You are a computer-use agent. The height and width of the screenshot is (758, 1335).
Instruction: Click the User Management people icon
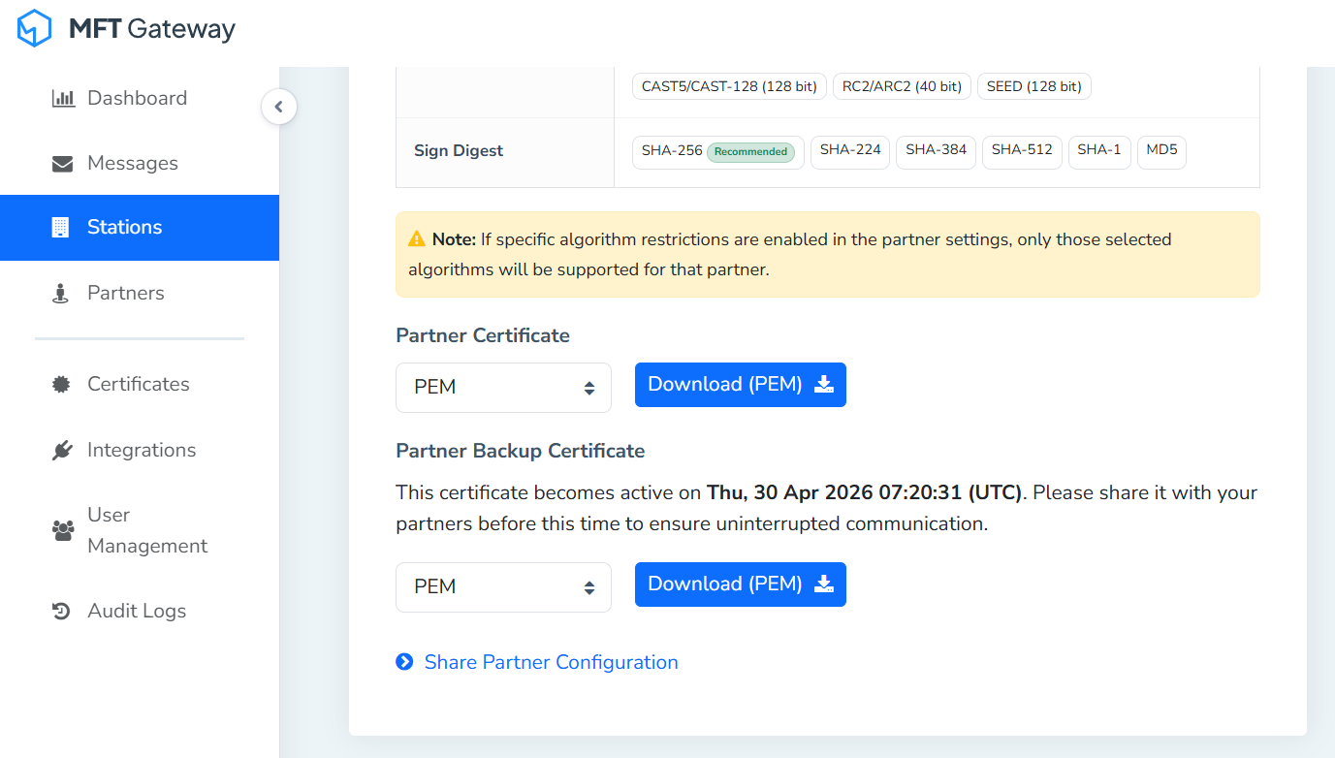63,530
